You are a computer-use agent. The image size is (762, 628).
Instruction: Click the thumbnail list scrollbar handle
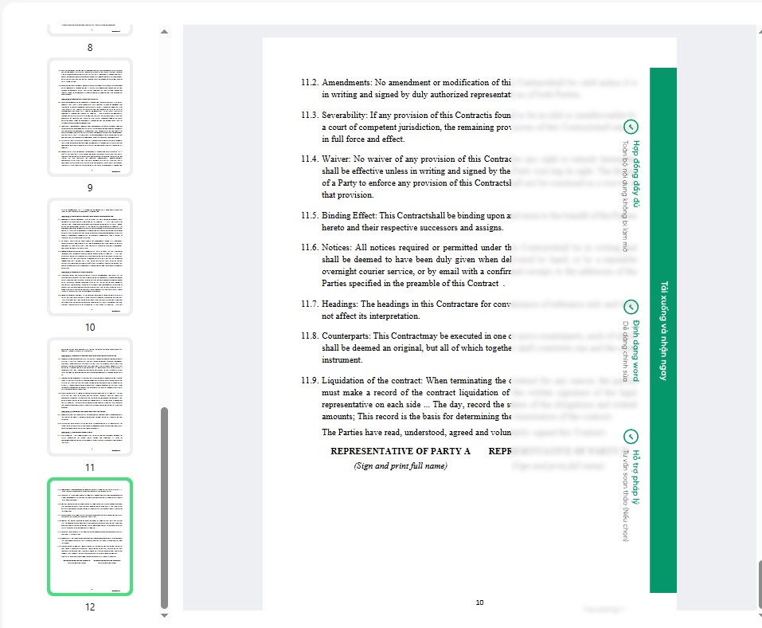click(165, 507)
